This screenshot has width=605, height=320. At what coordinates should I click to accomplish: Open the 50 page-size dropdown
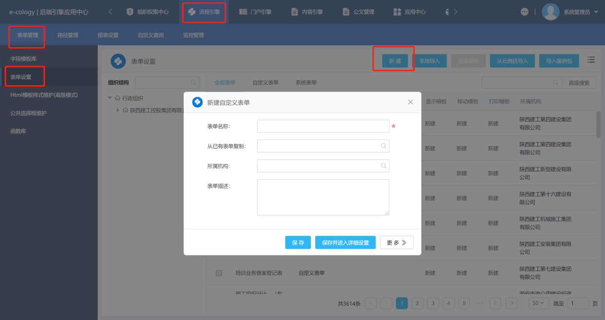(538, 303)
